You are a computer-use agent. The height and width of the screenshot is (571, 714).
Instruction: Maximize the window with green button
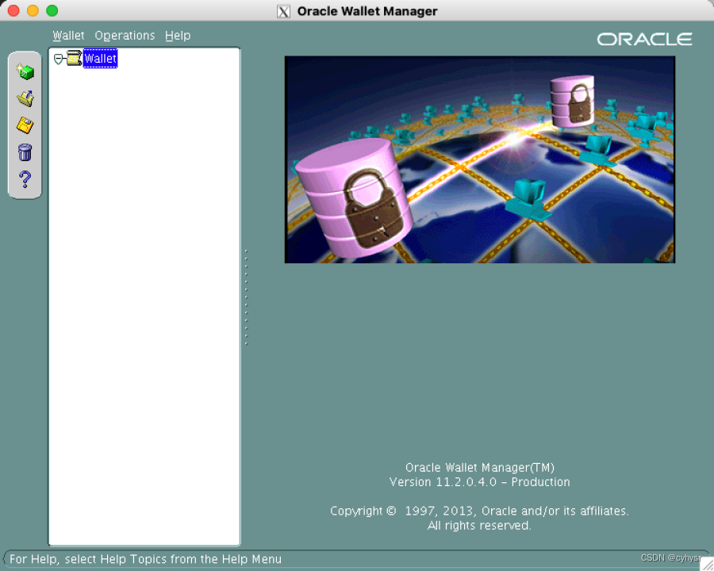click(x=52, y=10)
